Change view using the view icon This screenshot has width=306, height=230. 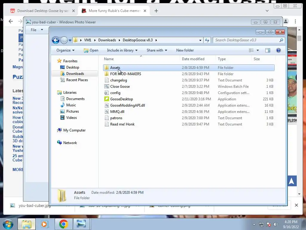click(251, 50)
